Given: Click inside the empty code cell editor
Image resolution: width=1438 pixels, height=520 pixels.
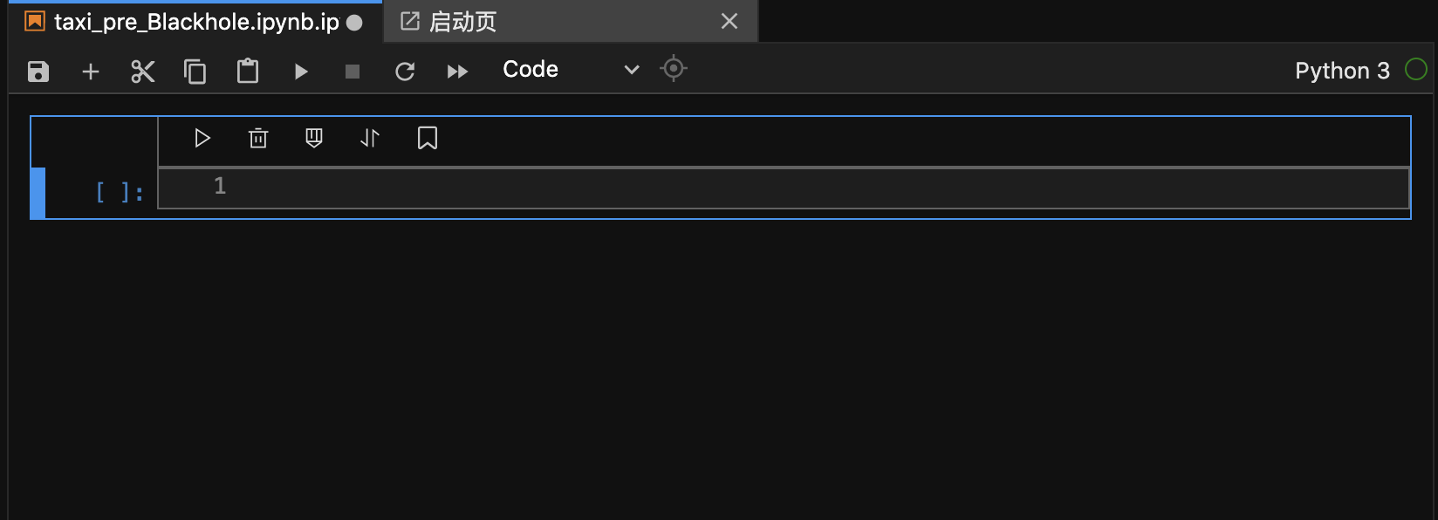Looking at the screenshot, I should click(784, 188).
